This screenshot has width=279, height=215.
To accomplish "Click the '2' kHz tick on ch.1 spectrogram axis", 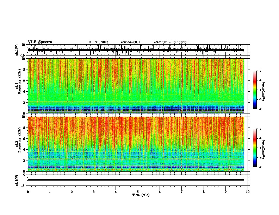I will tap(25, 103).
